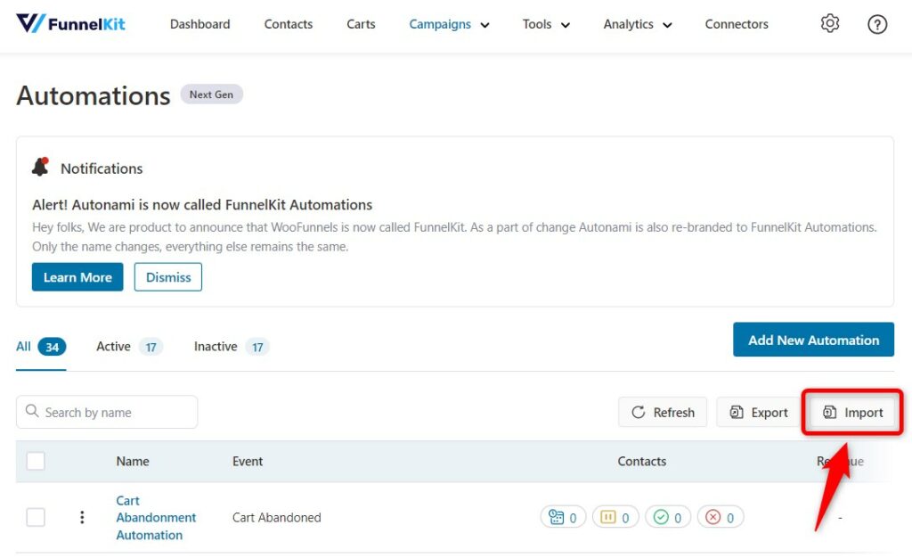Click the yellow paused contacts count badge
Screen dimensions: 912x558
pyautogui.click(x=615, y=517)
